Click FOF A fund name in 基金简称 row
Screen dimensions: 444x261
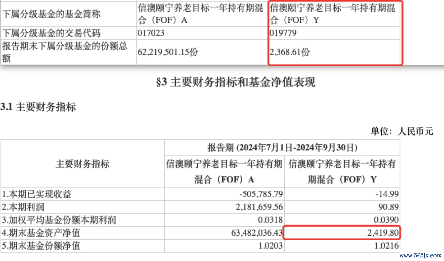tap(201, 14)
